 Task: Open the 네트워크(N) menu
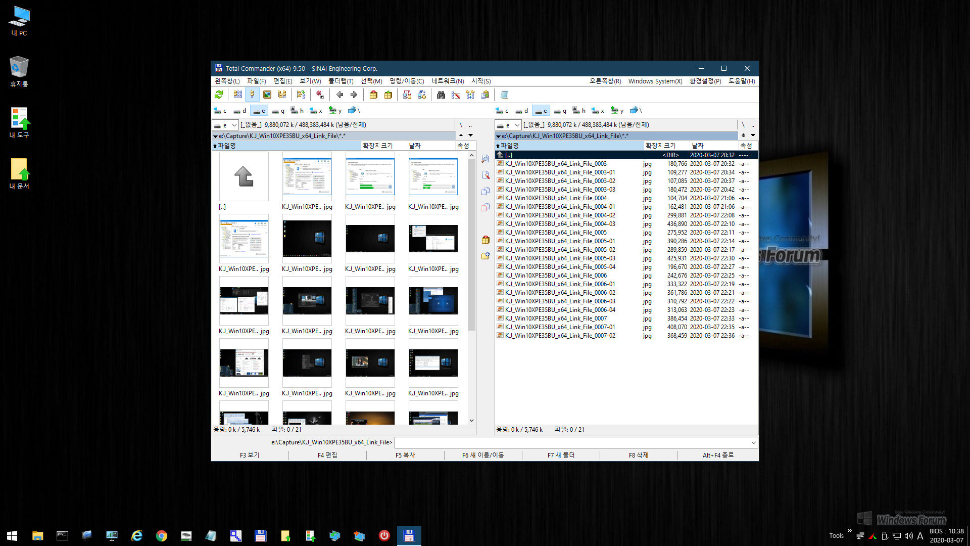(x=448, y=81)
